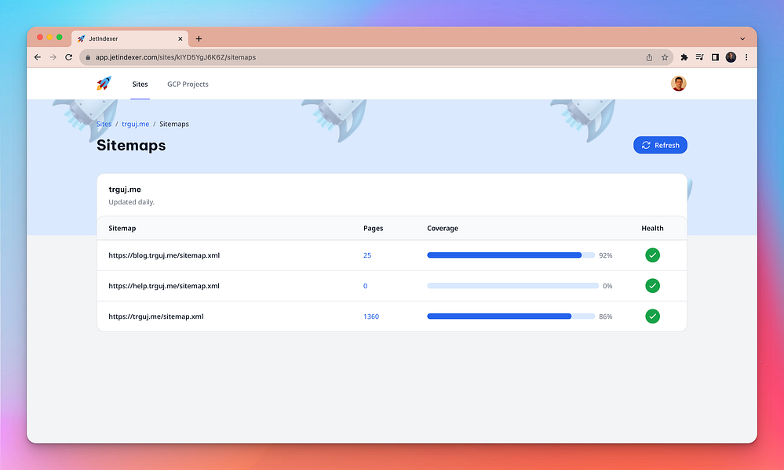Minimize the browser window with yellow button
784x470 pixels.
pos(49,38)
